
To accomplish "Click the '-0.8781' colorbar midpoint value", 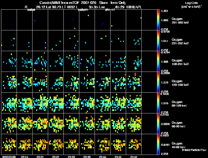I will (x=165, y=145).
